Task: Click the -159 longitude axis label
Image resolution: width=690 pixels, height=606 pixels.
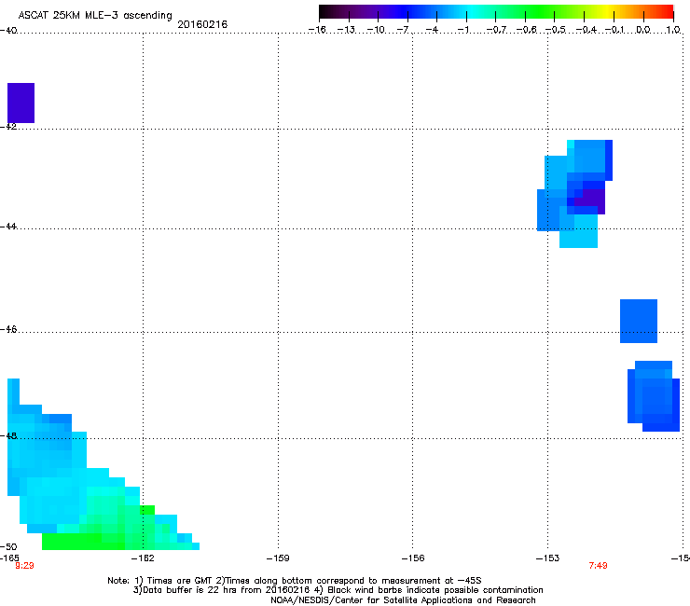Action: (278, 558)
